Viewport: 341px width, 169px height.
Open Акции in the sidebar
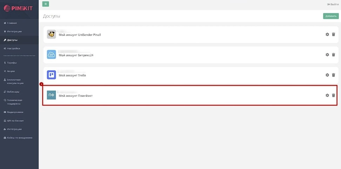click(11, 71)
